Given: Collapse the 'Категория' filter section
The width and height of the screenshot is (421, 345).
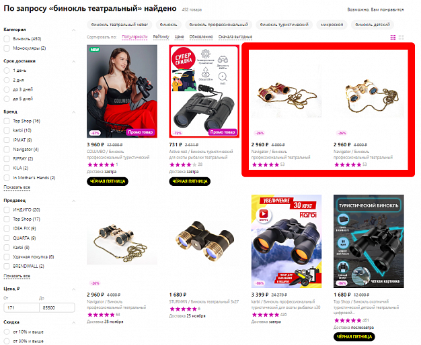Looking at the screenshot, I should pos(73,30).
